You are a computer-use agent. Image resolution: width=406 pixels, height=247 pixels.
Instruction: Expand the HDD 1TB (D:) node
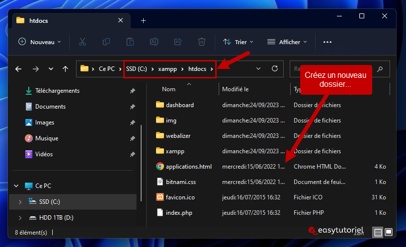pos(20,218)
